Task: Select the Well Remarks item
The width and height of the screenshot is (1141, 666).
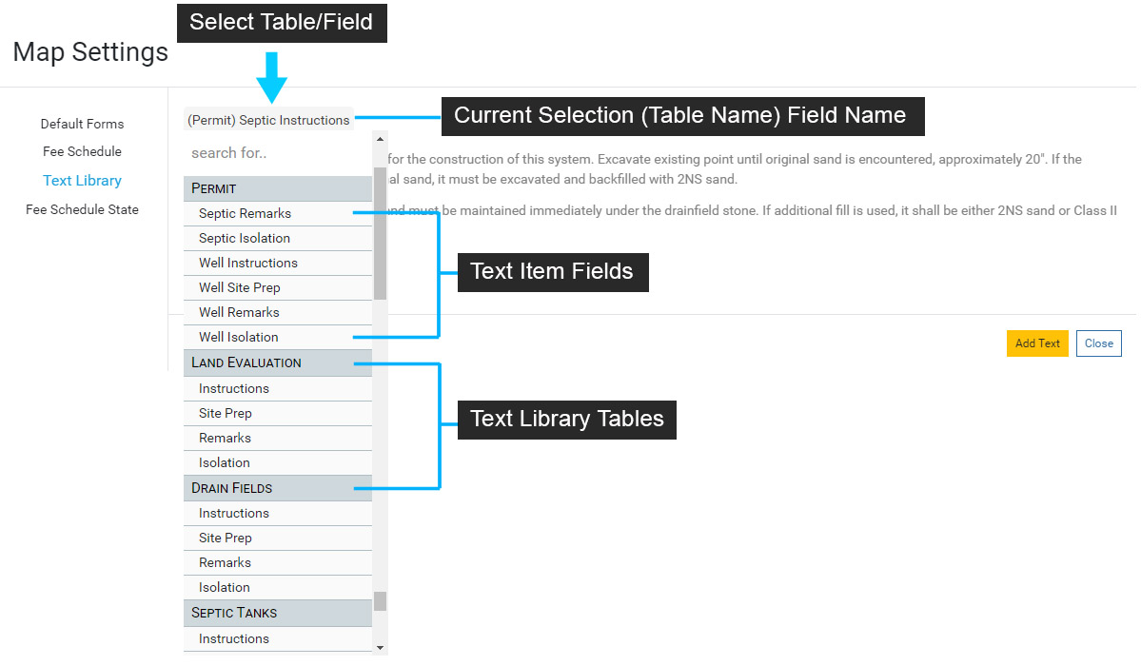Action: (x=239, y=312)
